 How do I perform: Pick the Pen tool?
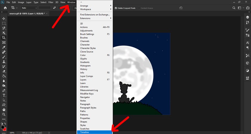[4, 91]
